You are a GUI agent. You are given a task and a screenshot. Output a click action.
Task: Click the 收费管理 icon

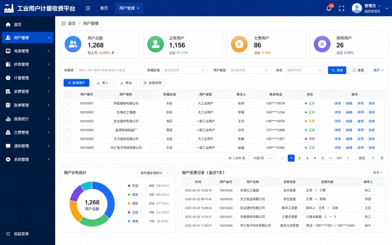point(8,92)
